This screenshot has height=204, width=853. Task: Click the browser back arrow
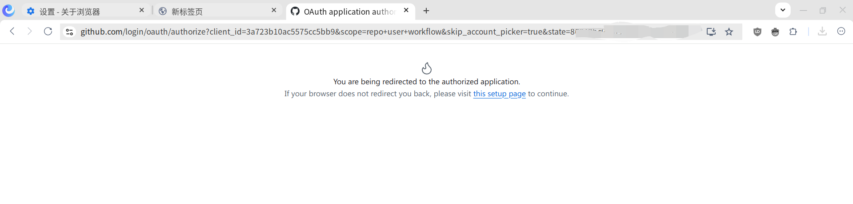click(x=12, y=31)
